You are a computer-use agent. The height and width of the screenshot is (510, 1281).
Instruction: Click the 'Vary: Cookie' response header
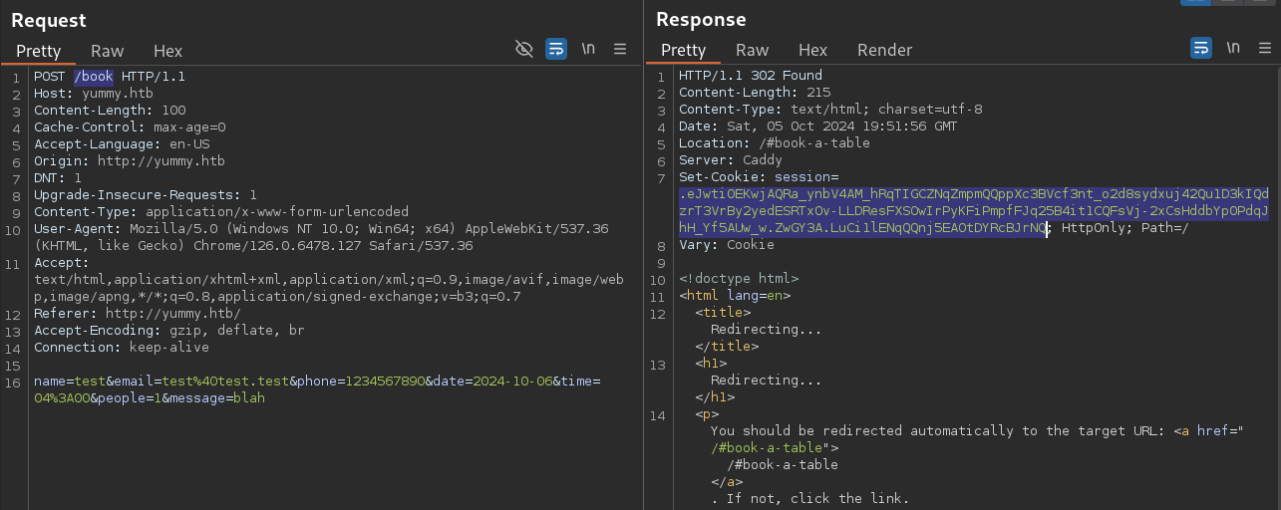(x=727, y=245)
